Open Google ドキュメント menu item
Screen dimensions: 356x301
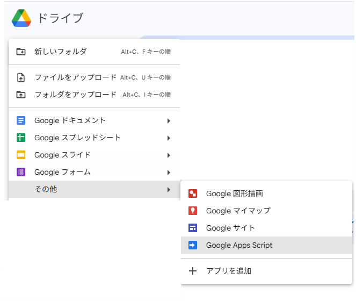[94, 120]
